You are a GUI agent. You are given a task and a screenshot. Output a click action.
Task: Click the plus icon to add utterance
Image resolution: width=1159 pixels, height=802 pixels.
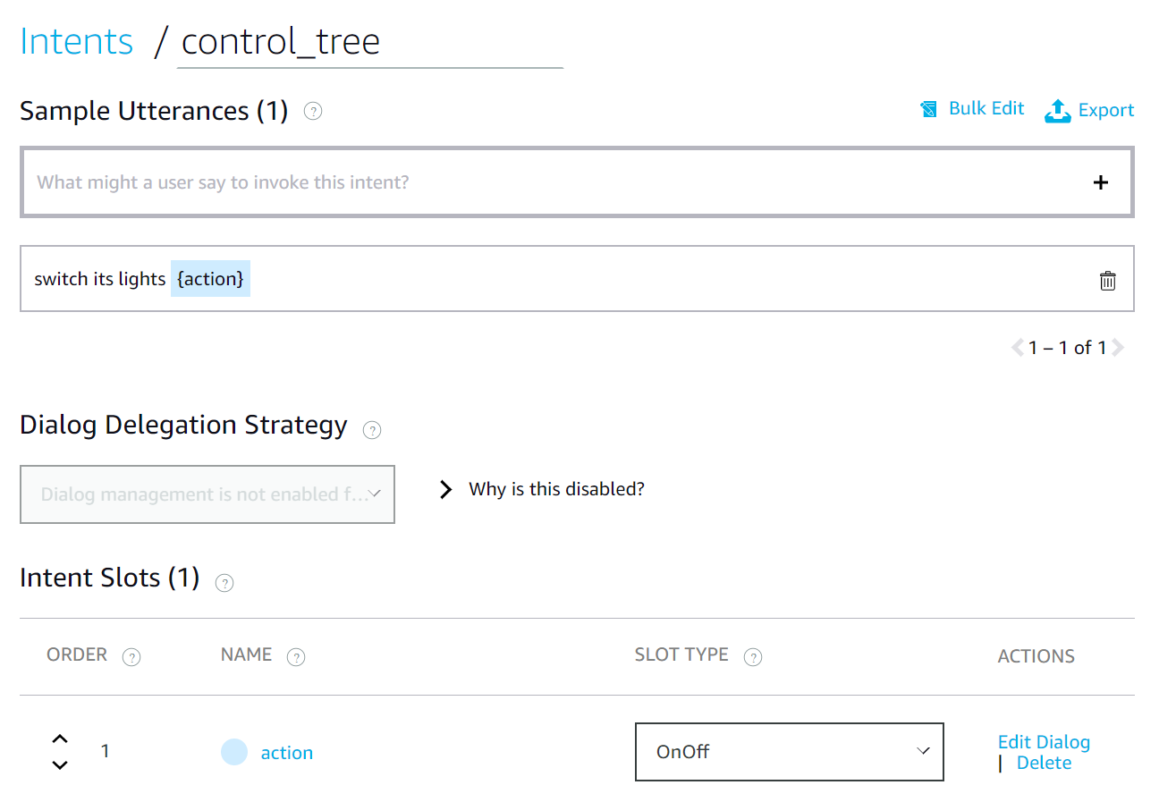click(1100, 182)
